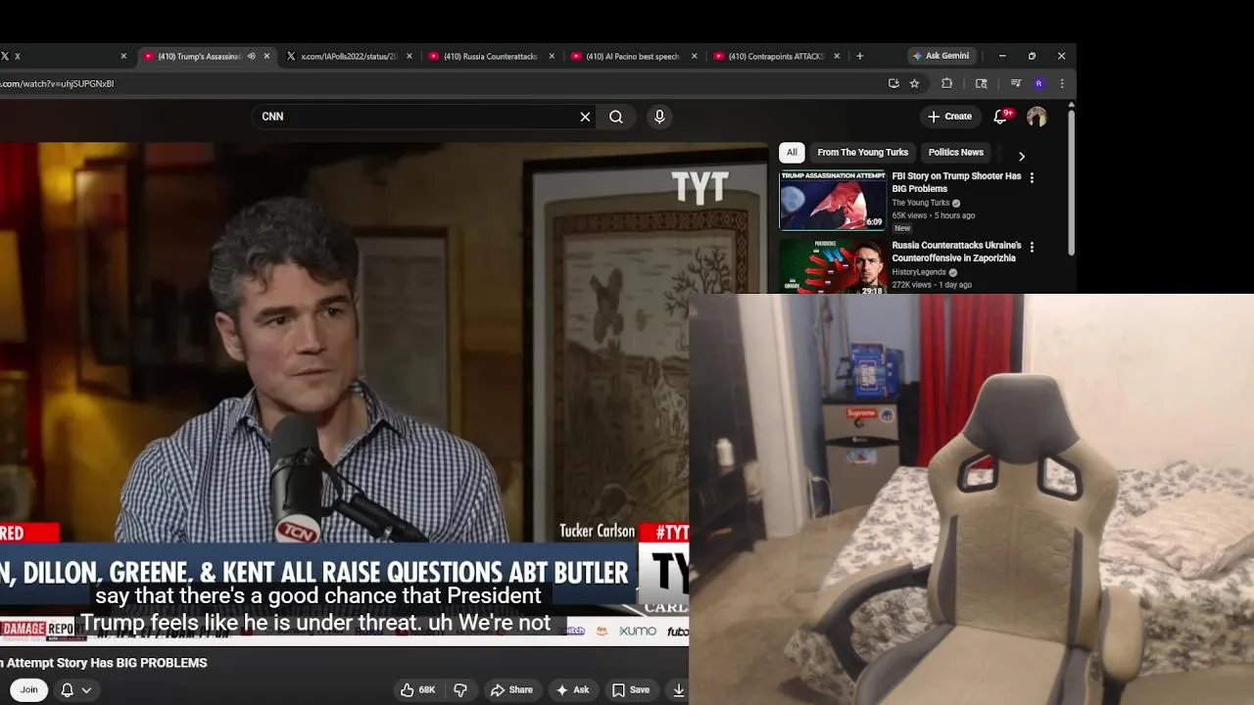Switch to Russia Counterattacks tab
Image resolution: width=1254 pixels, height=705 pixels.
pos(490,57)
